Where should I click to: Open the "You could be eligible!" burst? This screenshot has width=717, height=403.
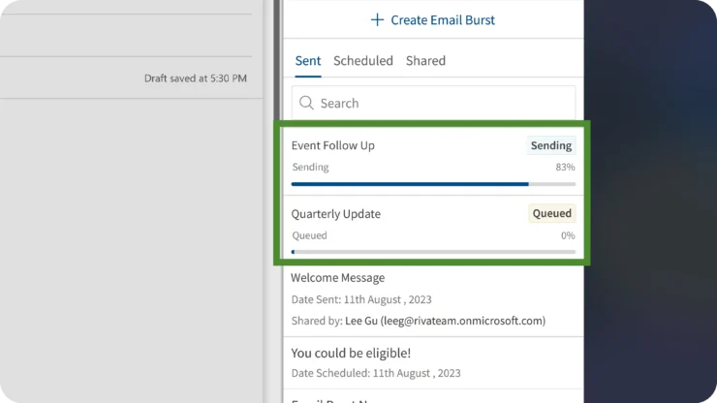351,353
